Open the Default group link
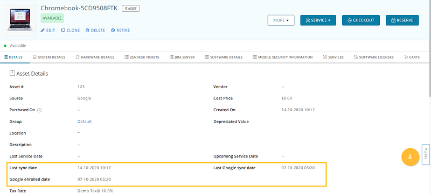The image size is (431, 194). pos(85,121)
